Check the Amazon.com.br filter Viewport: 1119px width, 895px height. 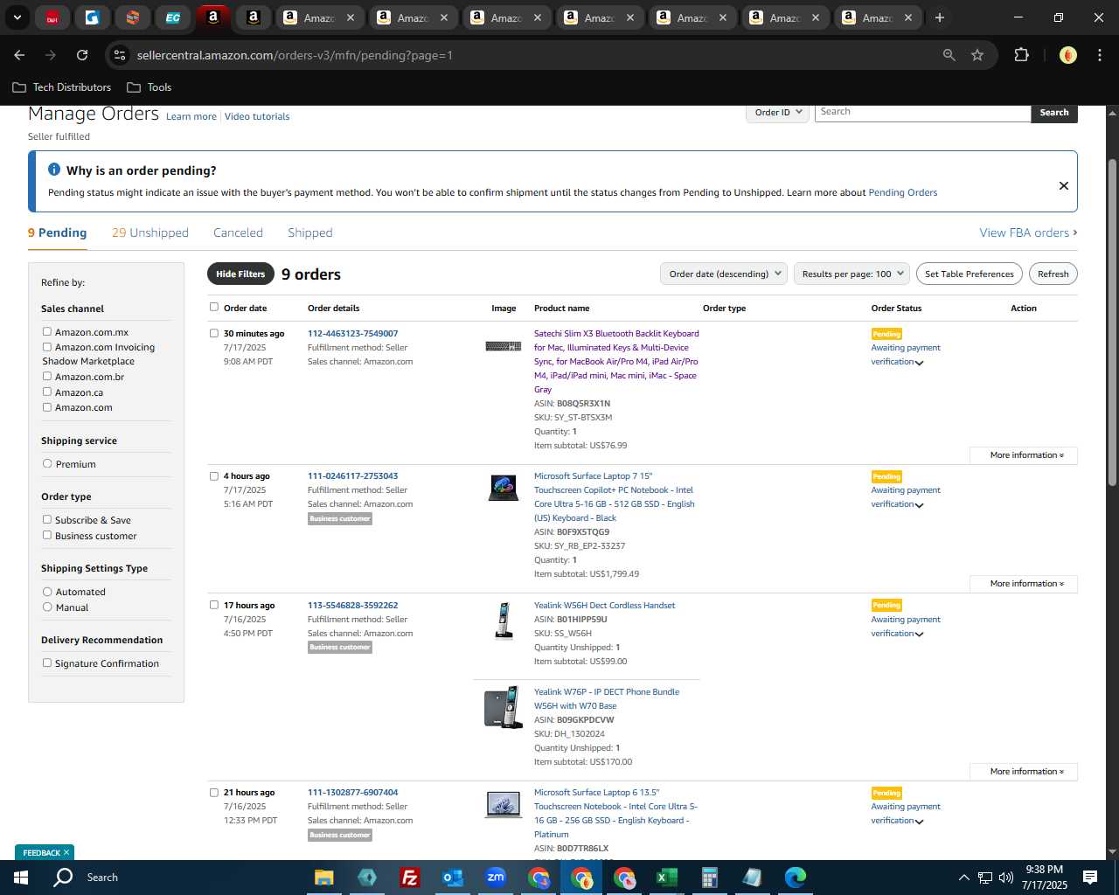pos(47,377)
